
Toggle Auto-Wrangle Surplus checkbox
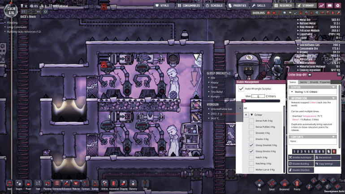[x=241, y=89]
